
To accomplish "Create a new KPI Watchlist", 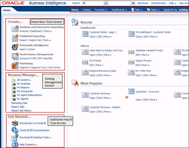I will 45,58.
